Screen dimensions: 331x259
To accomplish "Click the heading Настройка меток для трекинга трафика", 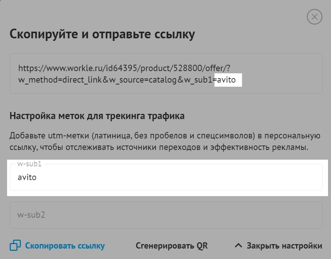I will (x=97, y=116).
